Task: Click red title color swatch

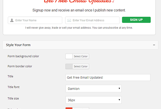Action: [x=69, y=108]
